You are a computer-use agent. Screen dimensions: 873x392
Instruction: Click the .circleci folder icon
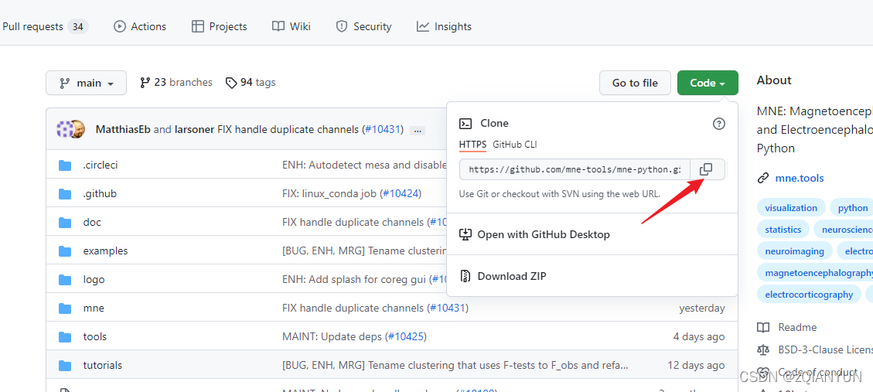tap(66, 165)
